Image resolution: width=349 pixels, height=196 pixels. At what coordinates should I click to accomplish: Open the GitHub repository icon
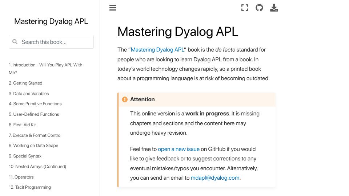(x=259, y=8)
